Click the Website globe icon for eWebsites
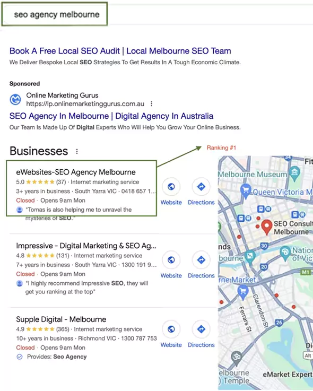 (171, 187)
